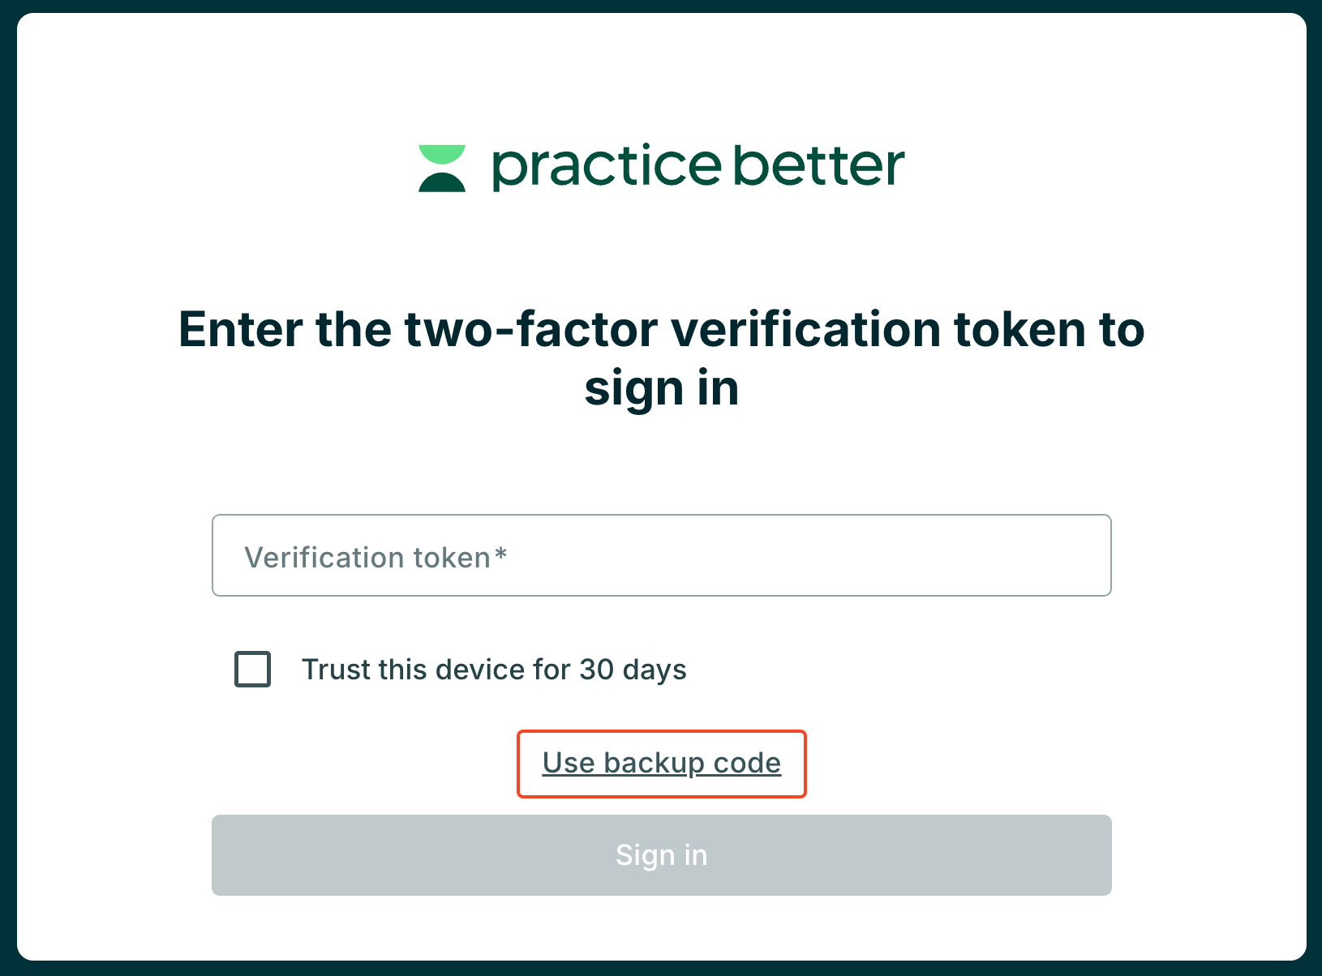Select the two-factor verification heading text

click(x=662, y=359)
